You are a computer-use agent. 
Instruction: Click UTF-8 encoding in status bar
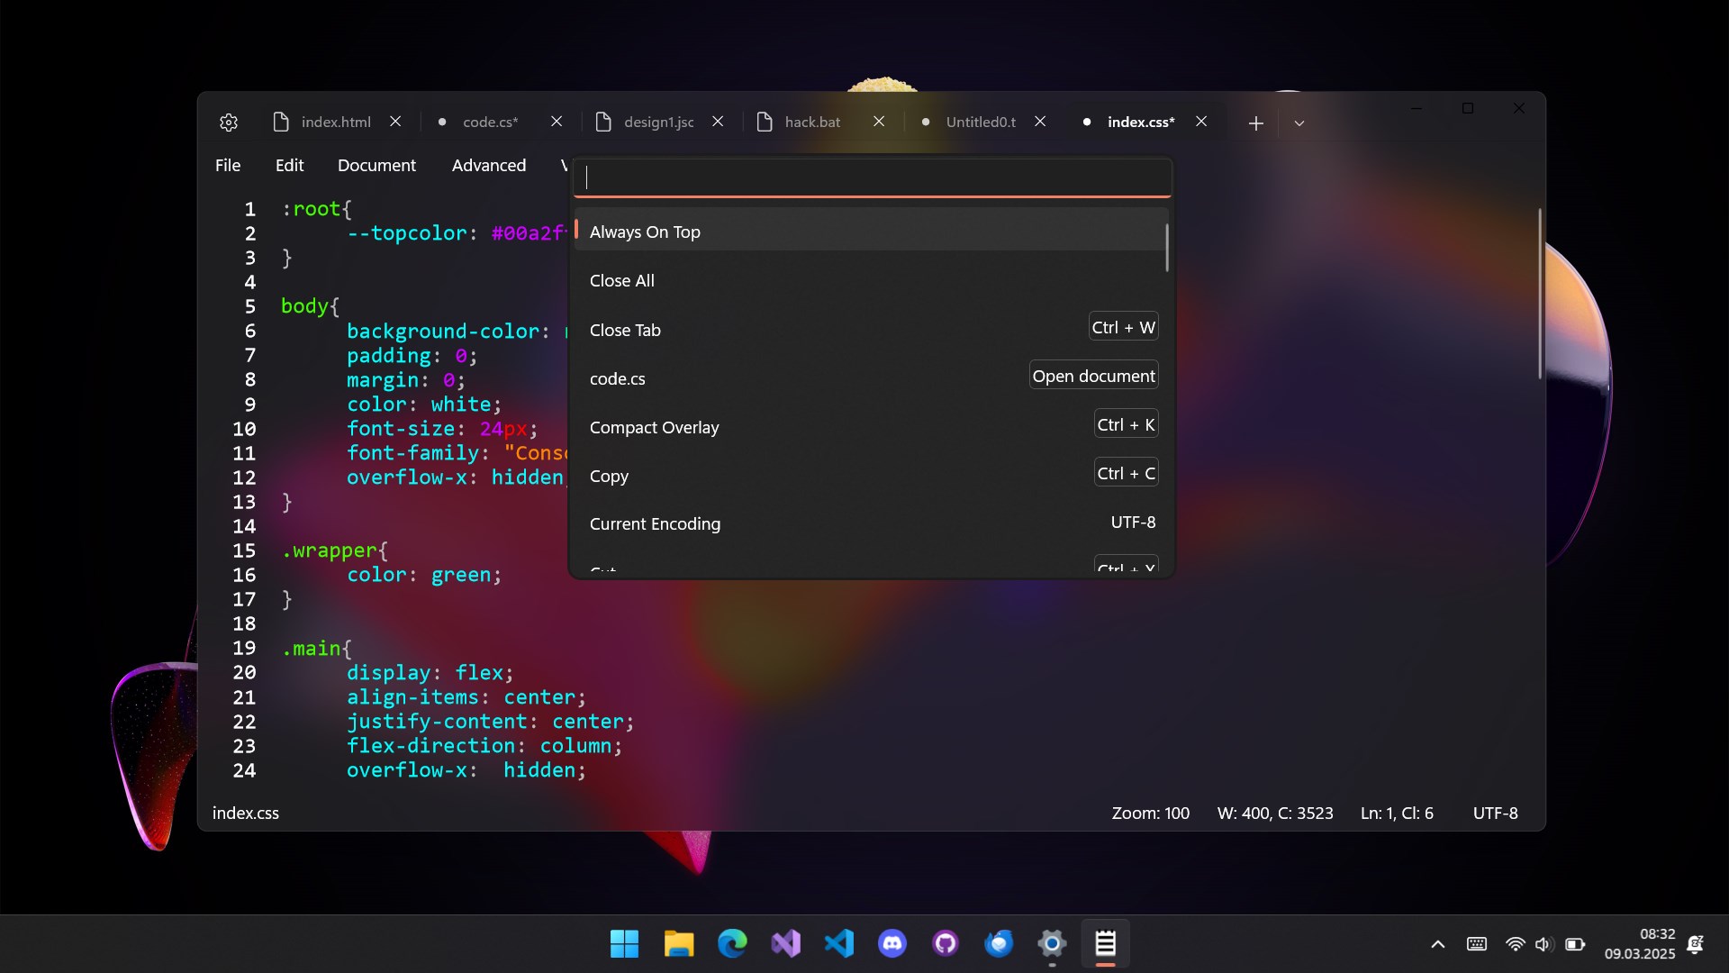tap(1495, 813)
